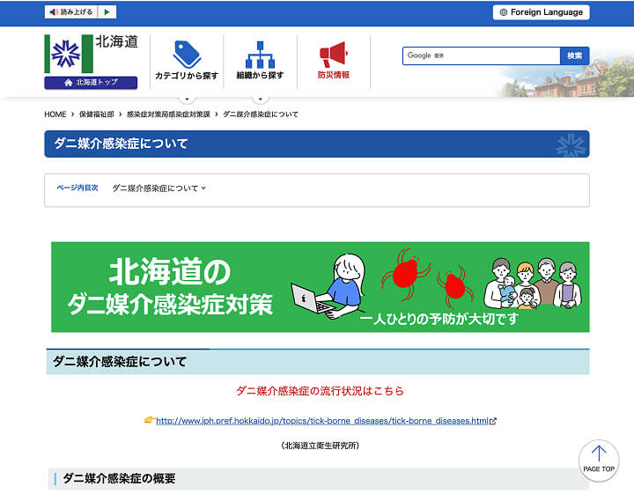The image size is (634, 494).
Task: Focus the Google search input field
Action: (481, 55)
